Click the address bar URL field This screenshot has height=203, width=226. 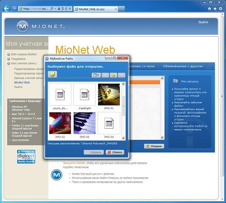36,9
